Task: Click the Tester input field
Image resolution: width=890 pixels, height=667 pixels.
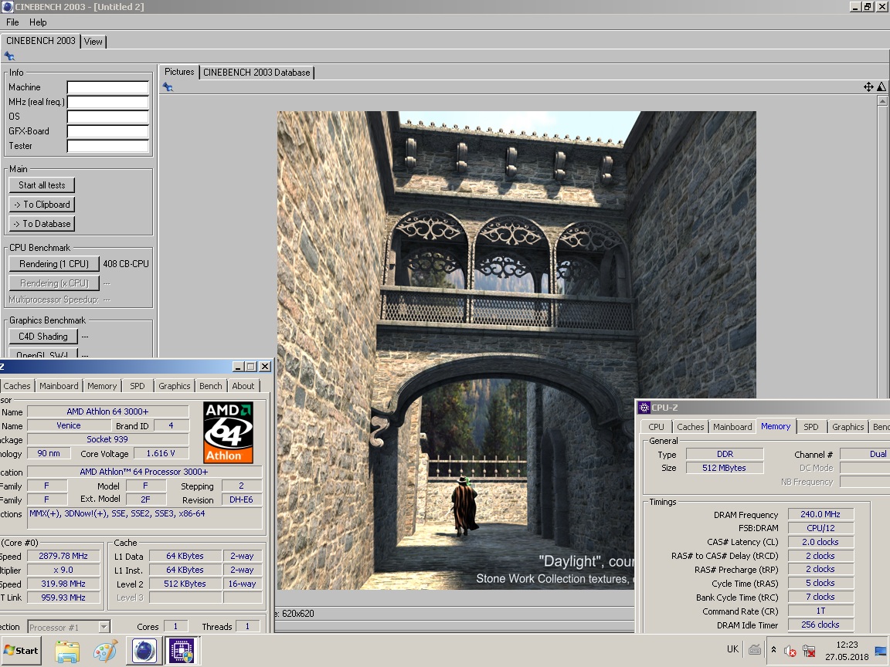Action: [108, 147]
